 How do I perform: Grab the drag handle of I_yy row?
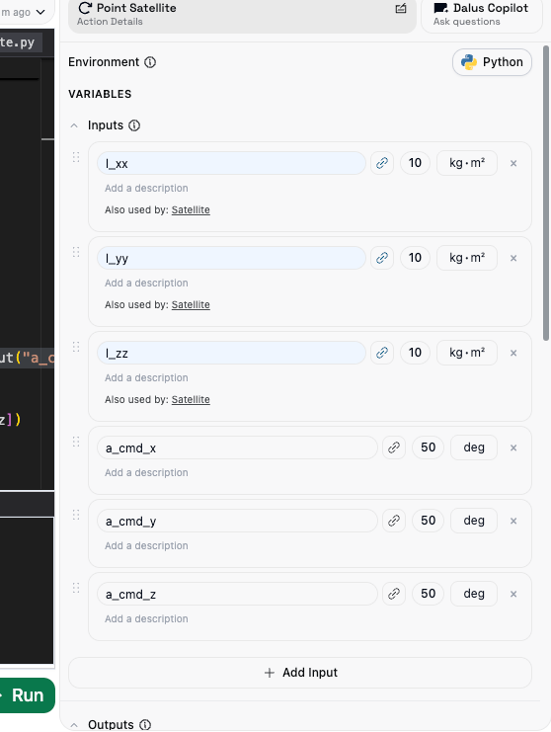(76, 253)
